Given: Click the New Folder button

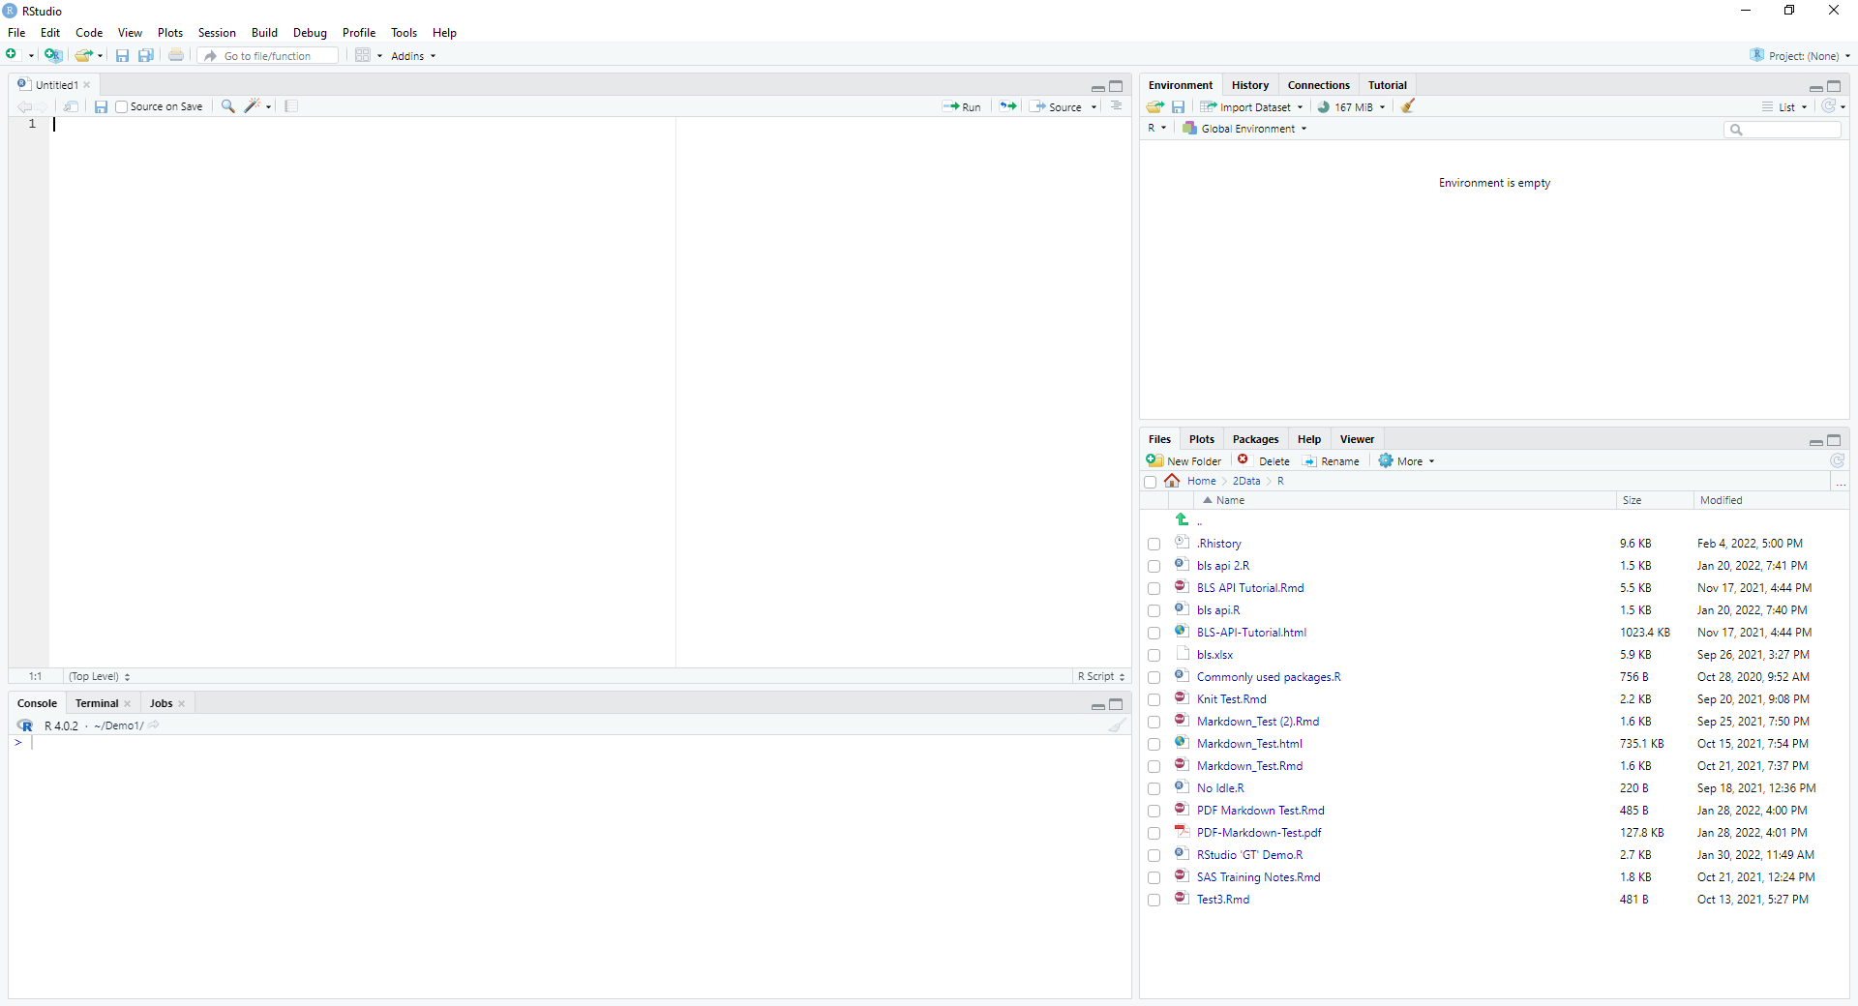Looking at the screenshot, I should pyautogui.click(x=1184, y=461).
